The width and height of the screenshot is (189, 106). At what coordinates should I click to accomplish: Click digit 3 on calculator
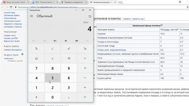[69, 87]
